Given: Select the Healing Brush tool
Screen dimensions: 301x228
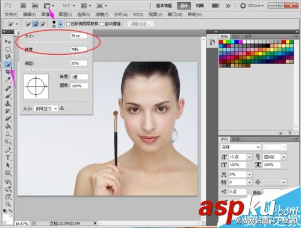Looking at the screenshot, I should pos(8,88).
